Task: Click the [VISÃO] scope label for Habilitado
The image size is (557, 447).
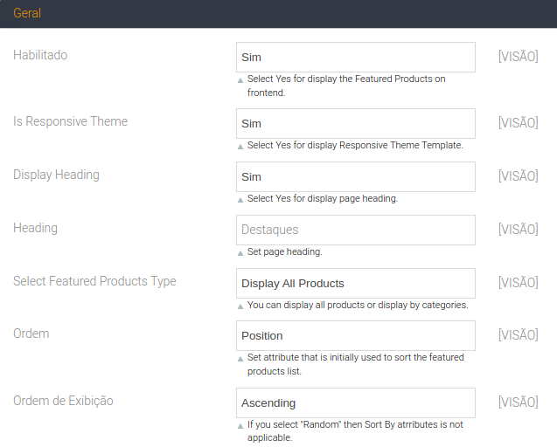Action: pos(518,57)
